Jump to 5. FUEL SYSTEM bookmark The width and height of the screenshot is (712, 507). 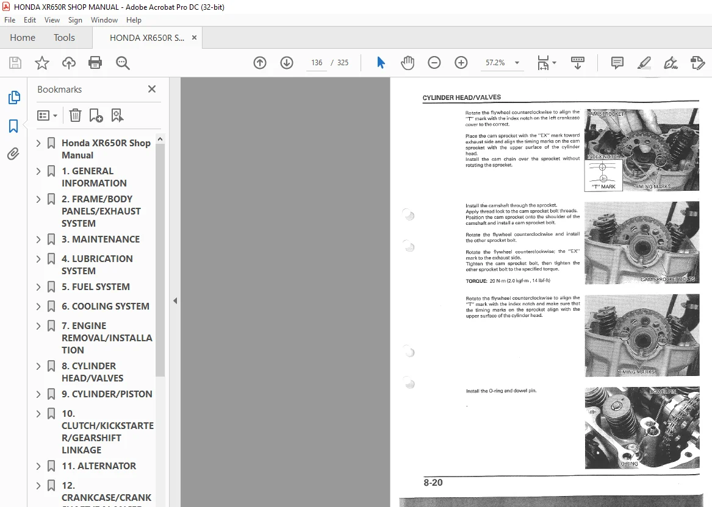pos(96,286)
